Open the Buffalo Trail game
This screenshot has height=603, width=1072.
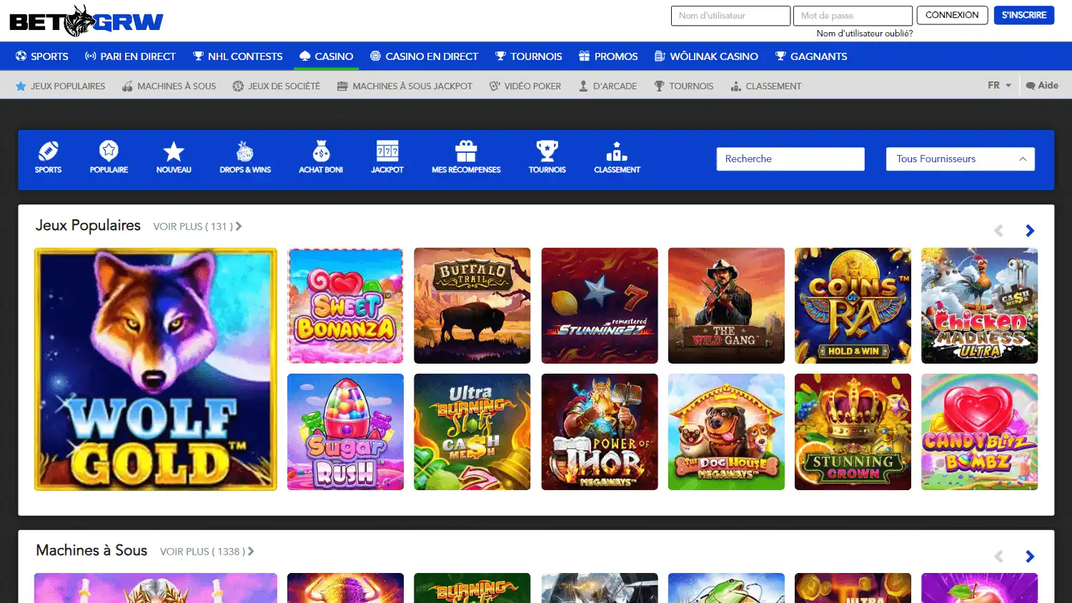pyautogui.click(x=472, y=306)
